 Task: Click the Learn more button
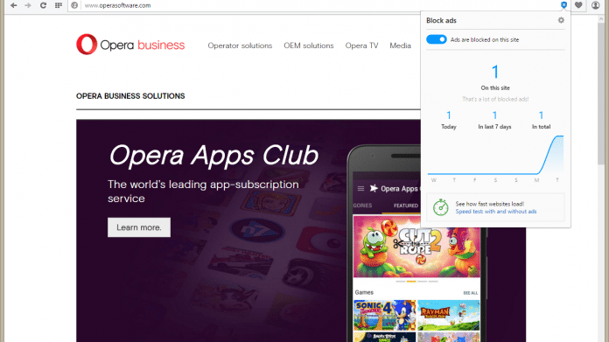pyautogui.click(x=139, y=227)
